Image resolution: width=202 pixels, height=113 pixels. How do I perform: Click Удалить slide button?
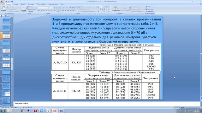point(30,11)
